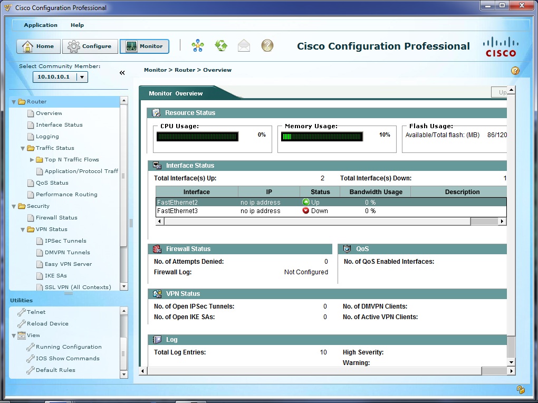Open the Home page button
Screen dimensions: 538x403
coord(39,46)
